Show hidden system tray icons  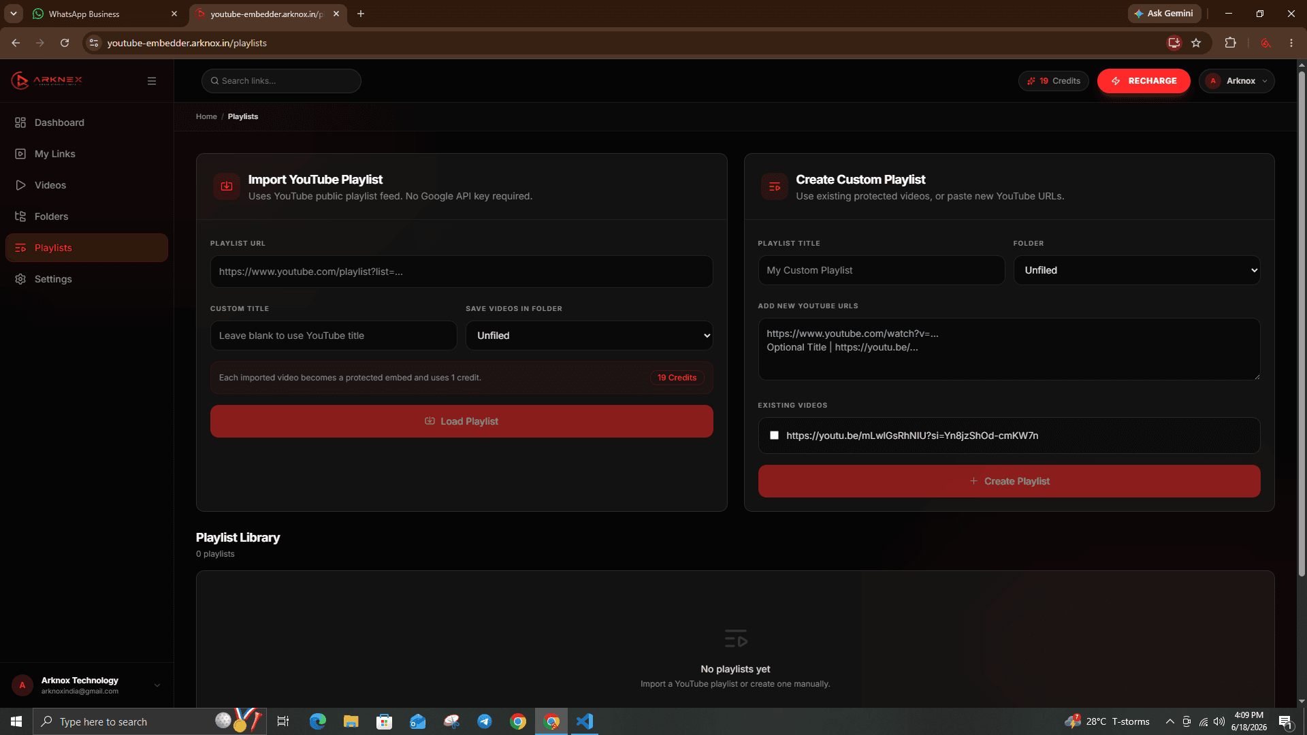(x=1169, y=721)
